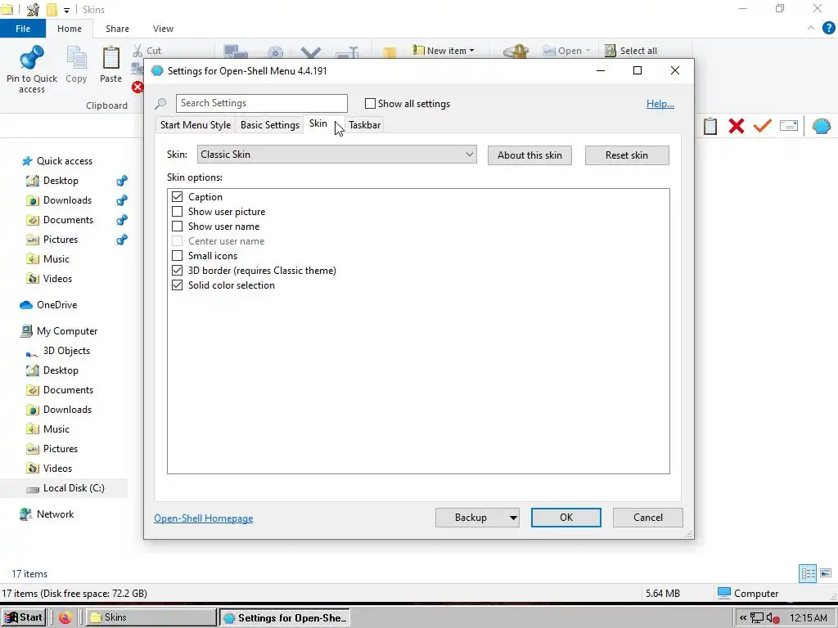Screen dimensions: 838x628
Task: Click the volume icon in system tray
Action: coord(773,618)
